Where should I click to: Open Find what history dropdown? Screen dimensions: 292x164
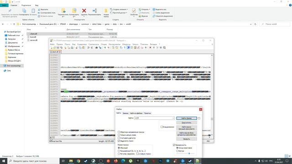click(x=173, y=118)
